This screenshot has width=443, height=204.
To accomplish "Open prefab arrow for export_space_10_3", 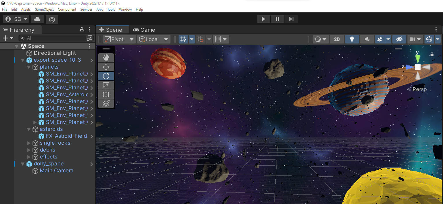I will click(x=92, y=60).
